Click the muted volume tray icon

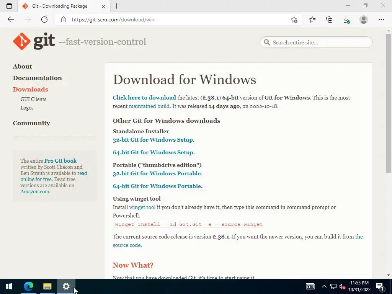pyautogui.click(x=343, y=286)
